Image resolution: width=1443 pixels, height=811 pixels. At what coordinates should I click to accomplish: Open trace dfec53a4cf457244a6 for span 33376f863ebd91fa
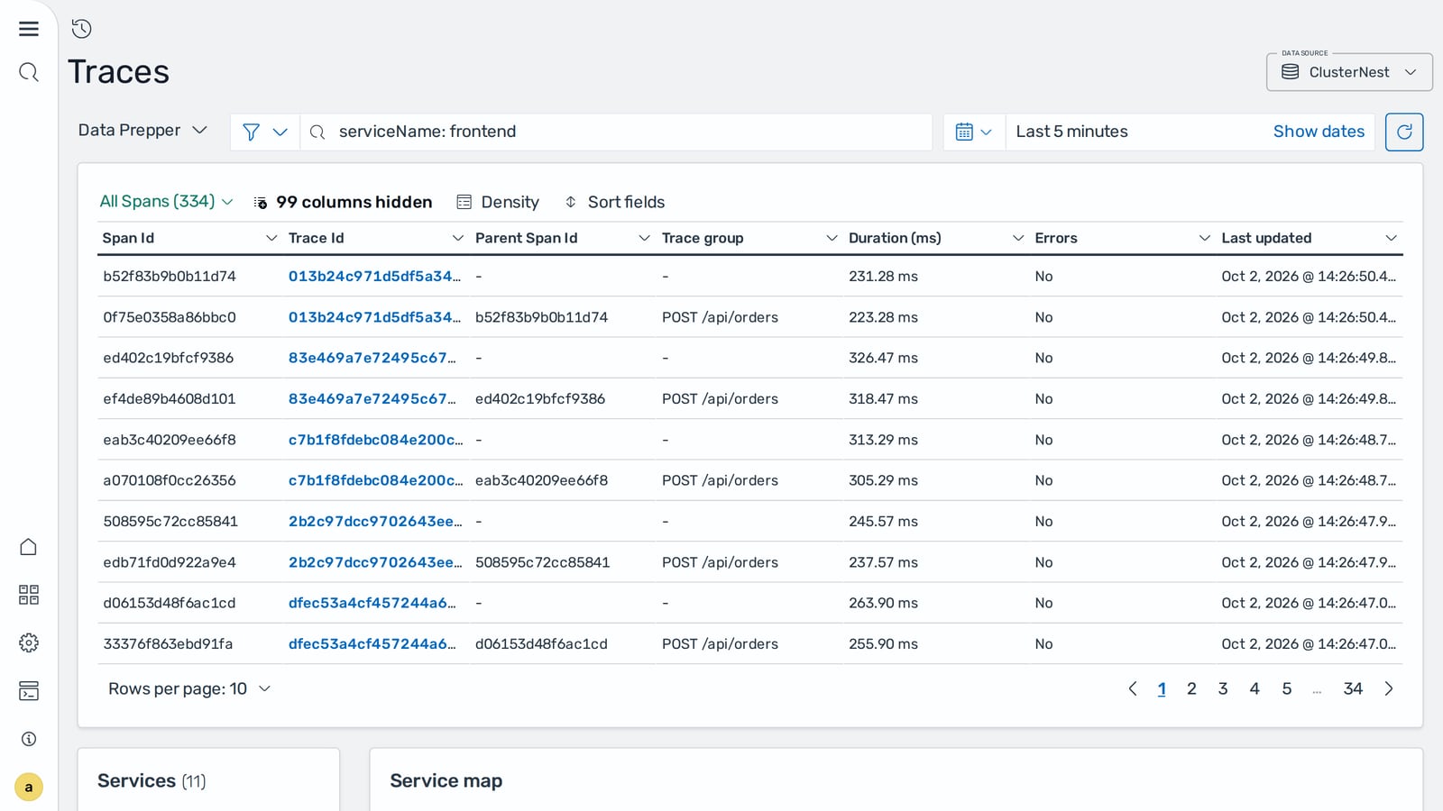point(372,643)
